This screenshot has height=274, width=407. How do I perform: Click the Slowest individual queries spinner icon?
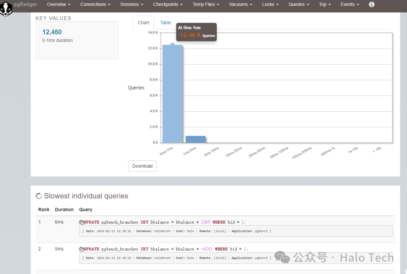pos(39,196)
